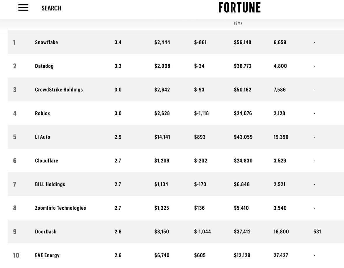Click EVE Energy's 27,427 employees cell
The image size is (344, 268).
pyautogui.click(x=281, y=255)
